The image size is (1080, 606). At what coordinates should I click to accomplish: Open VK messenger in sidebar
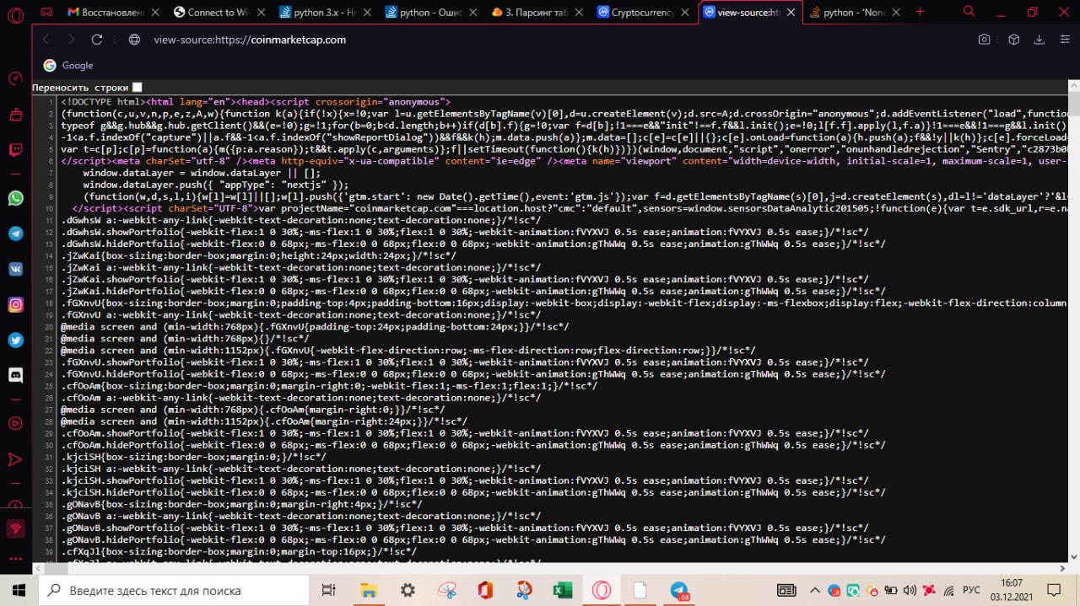[15, 269]
